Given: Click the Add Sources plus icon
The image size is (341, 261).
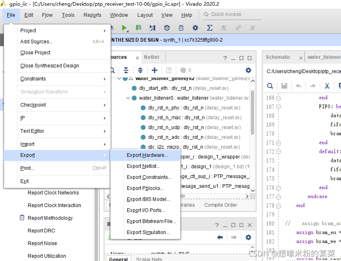Looking at the screenshot, I should [155, 70].
